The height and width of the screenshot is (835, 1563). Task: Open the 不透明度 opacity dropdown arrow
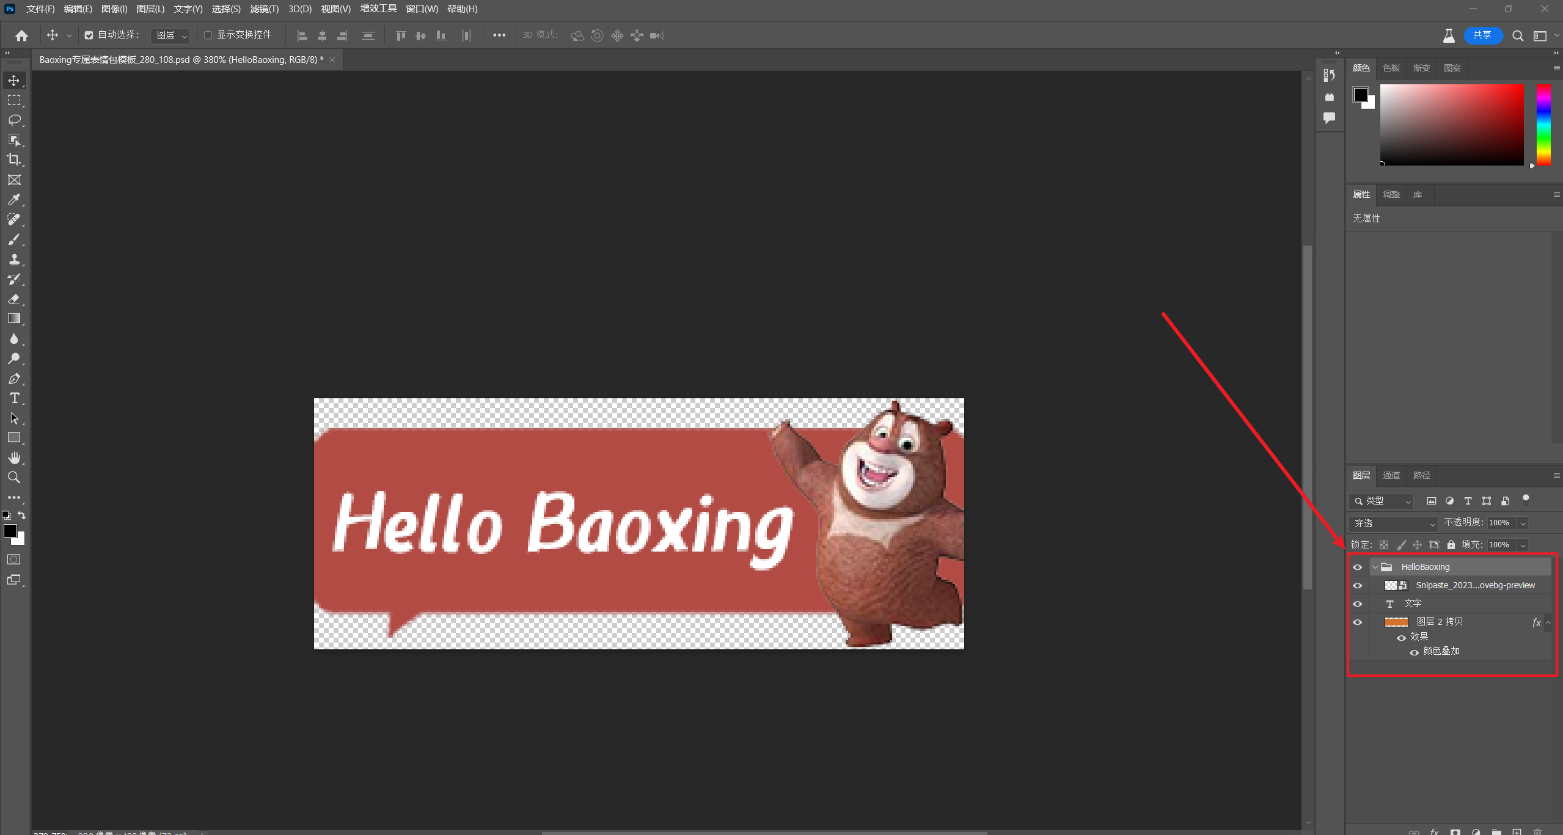coord(1523,523)
